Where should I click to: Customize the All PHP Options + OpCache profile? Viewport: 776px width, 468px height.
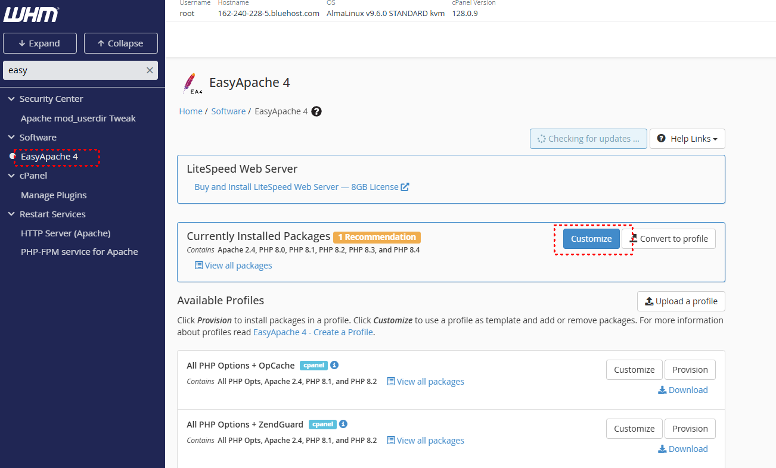pos(634,370)
